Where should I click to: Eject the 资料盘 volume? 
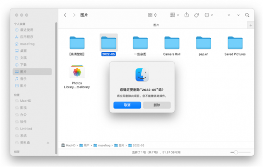pyautogui.click(x=48, y=143)
